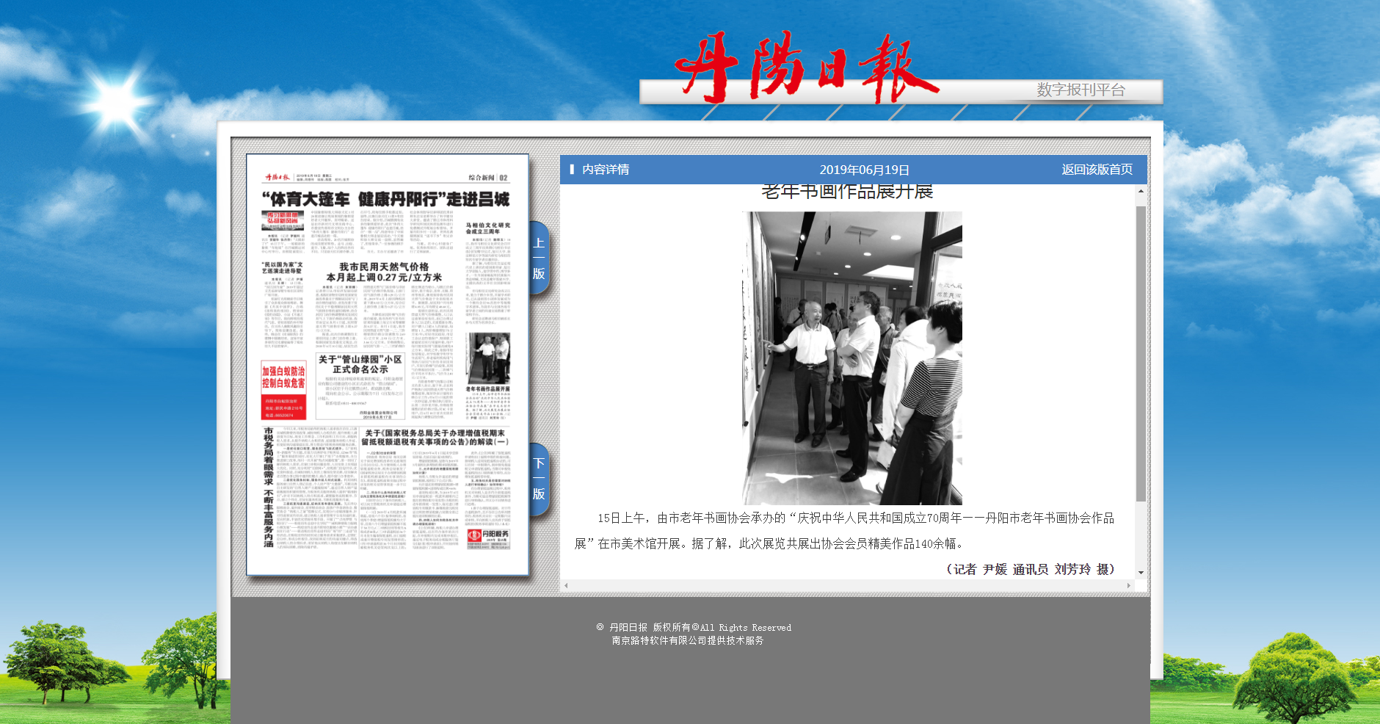The width and height of the screenshot is (1380, 724).
Task: Click the small exhibition photo on newspaper page
Action: (x=488, y=358)
